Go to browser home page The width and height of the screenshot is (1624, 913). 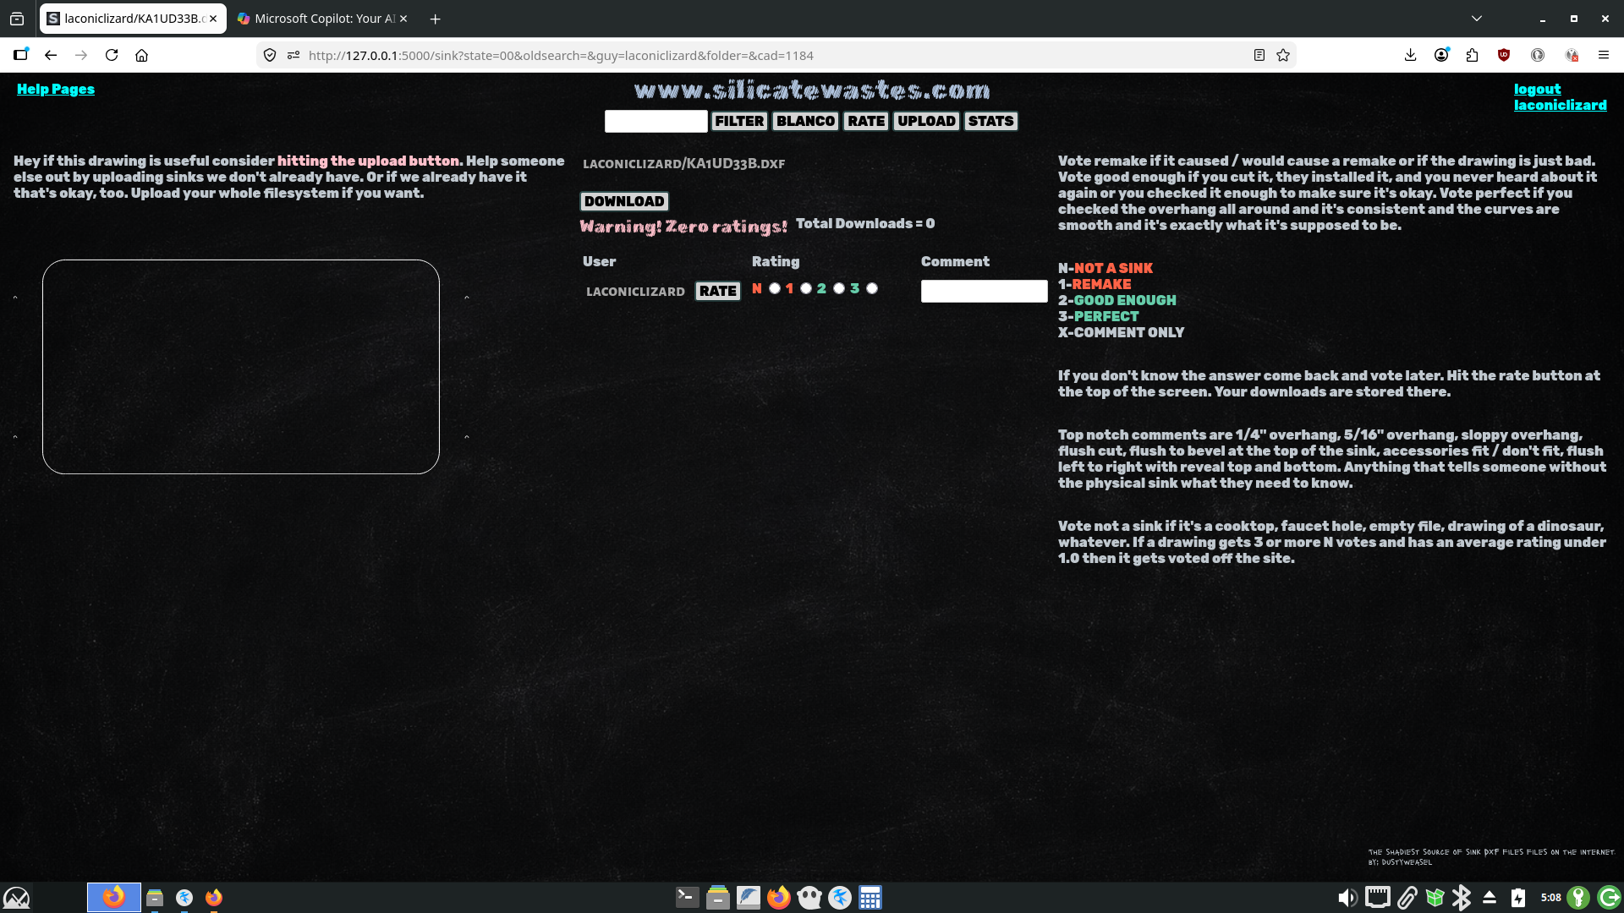point(142,55)
